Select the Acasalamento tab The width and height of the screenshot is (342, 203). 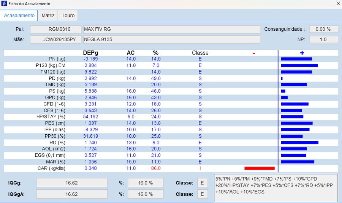(x=19, y=16)
